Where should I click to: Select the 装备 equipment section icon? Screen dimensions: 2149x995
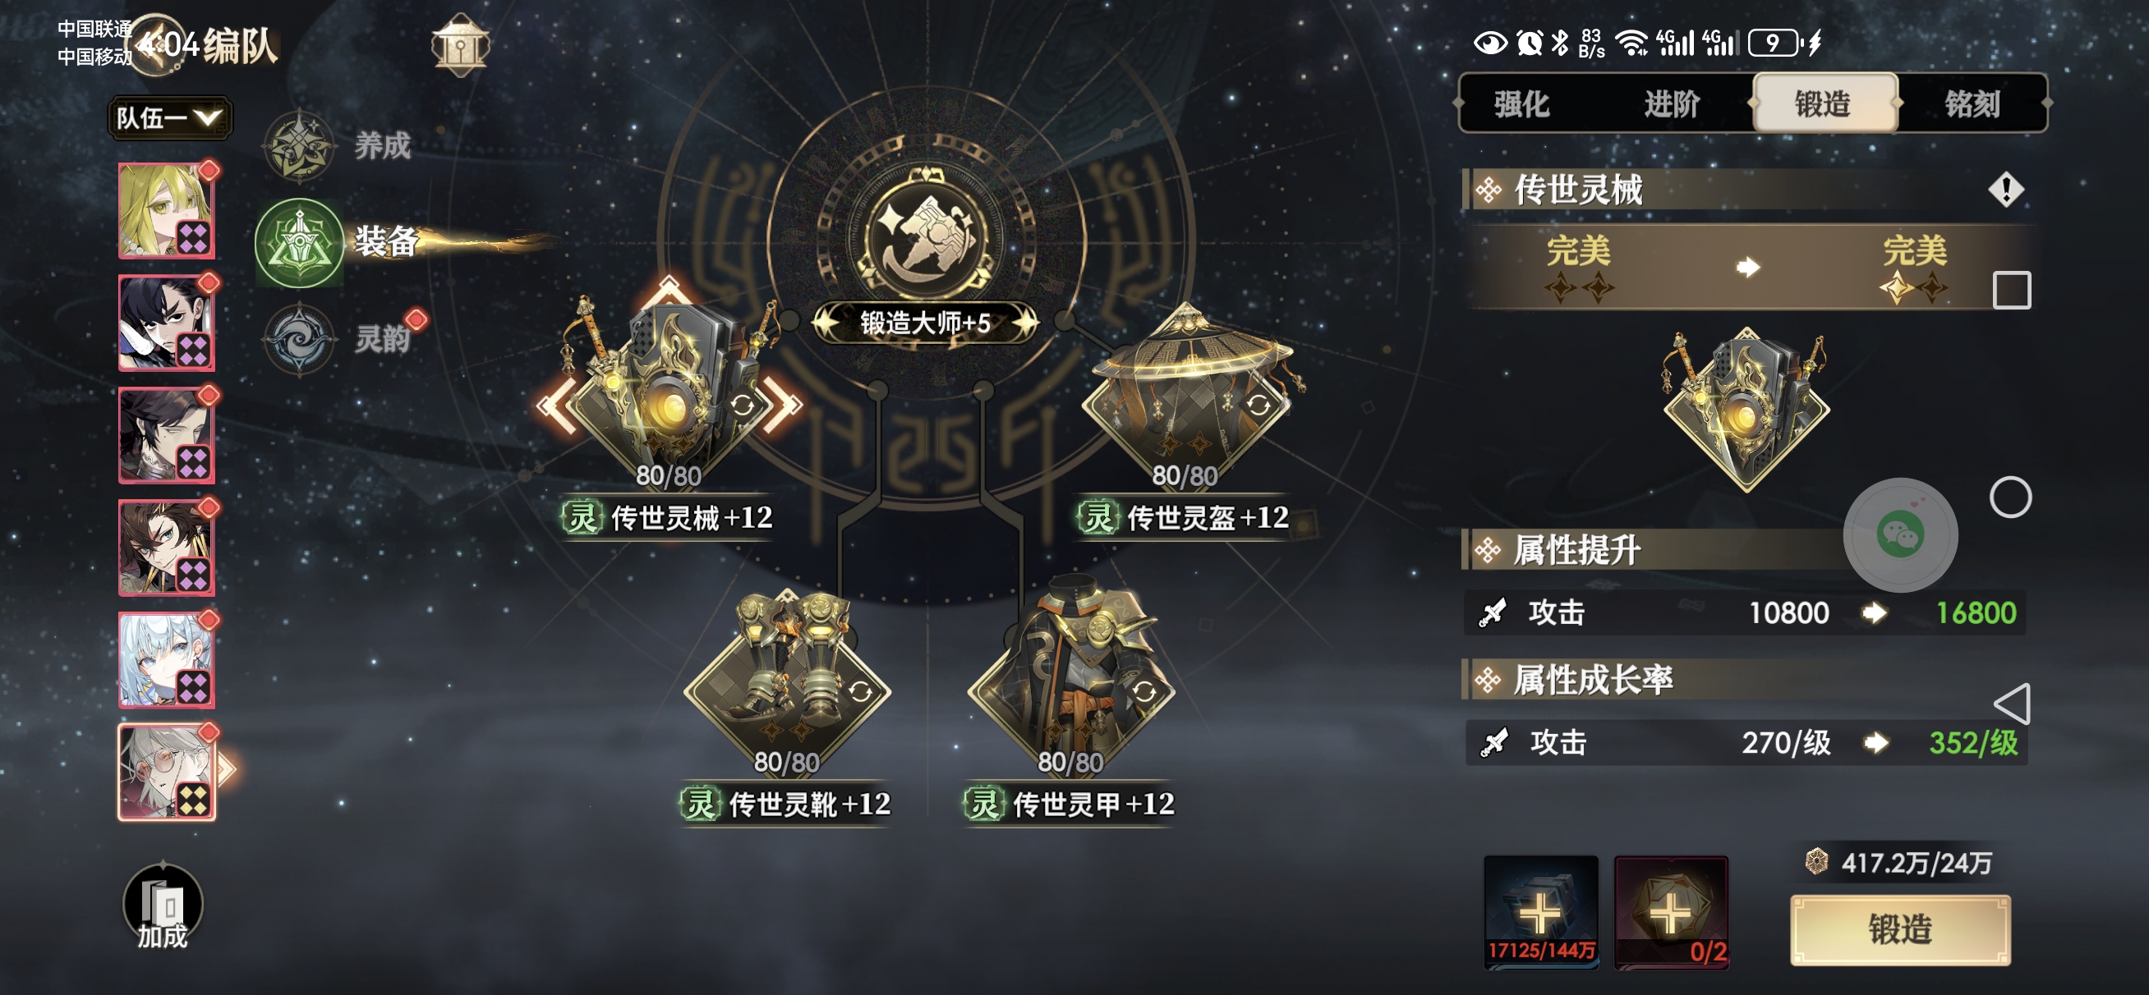coord(299,243)
